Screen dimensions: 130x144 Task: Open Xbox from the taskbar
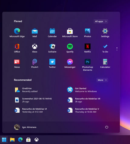[36, 139]
